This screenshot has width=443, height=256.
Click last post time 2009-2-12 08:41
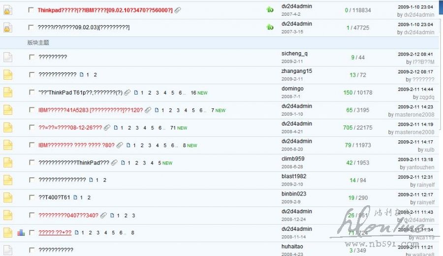click(415, 54)
